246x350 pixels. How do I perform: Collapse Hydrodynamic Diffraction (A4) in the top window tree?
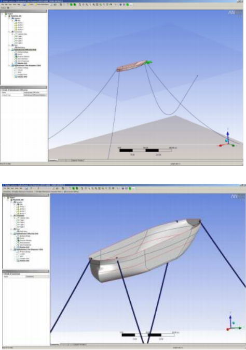click(x=9, y=50)
